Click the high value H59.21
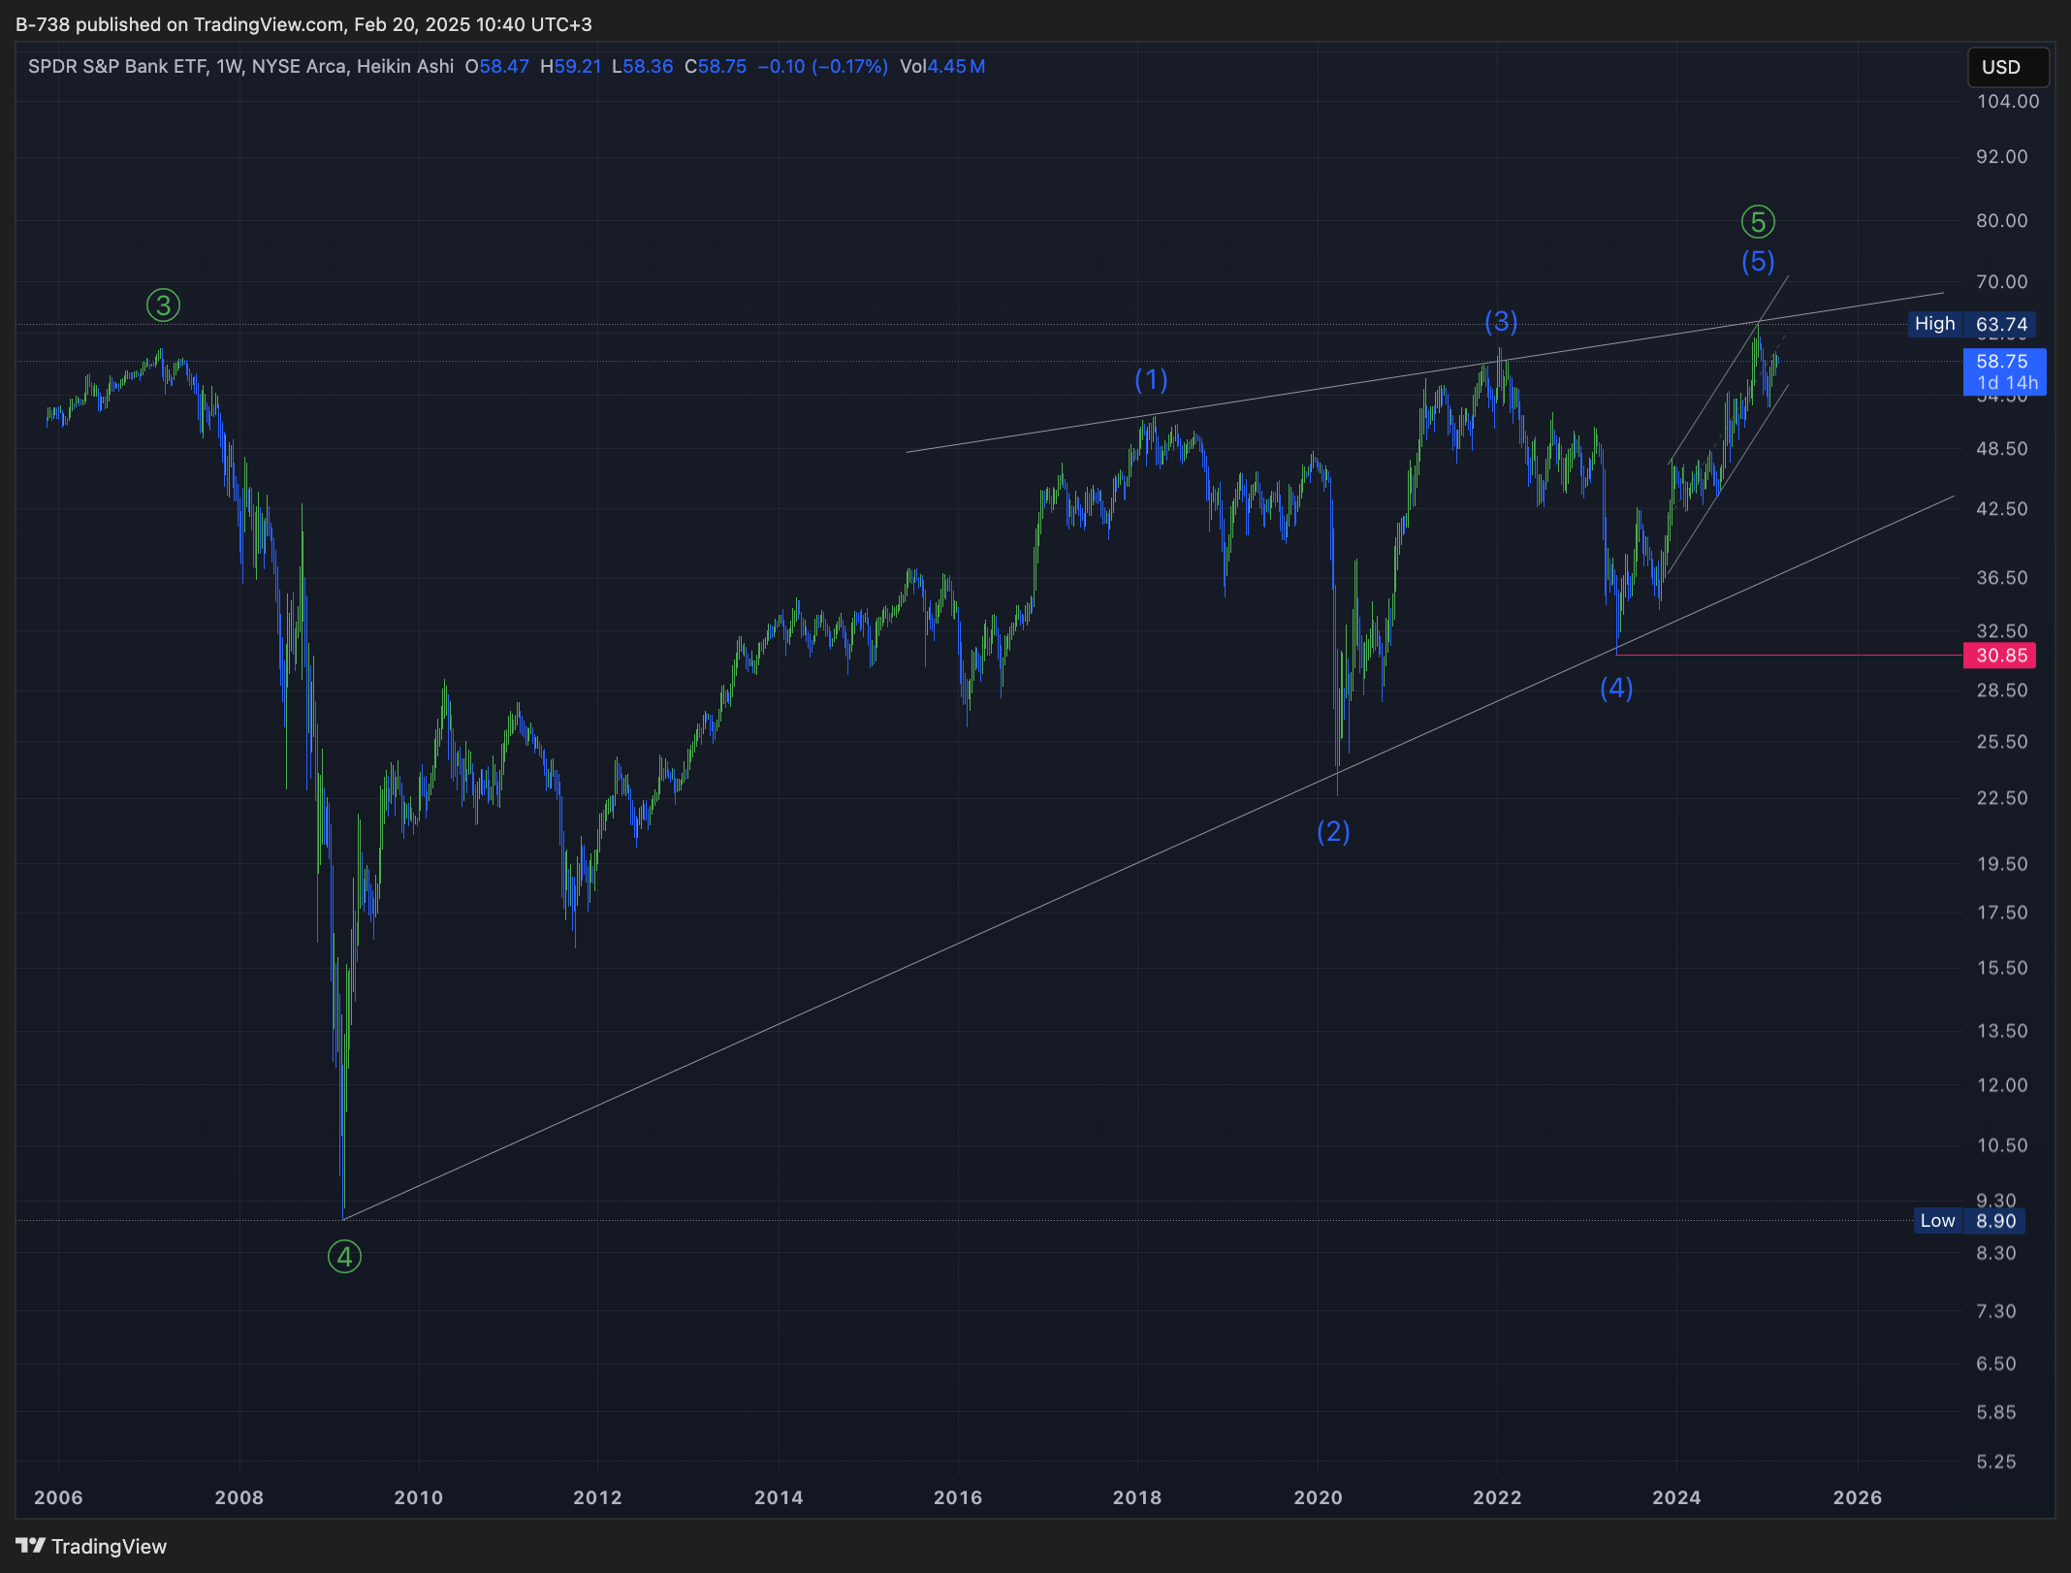 click(570, 66)
